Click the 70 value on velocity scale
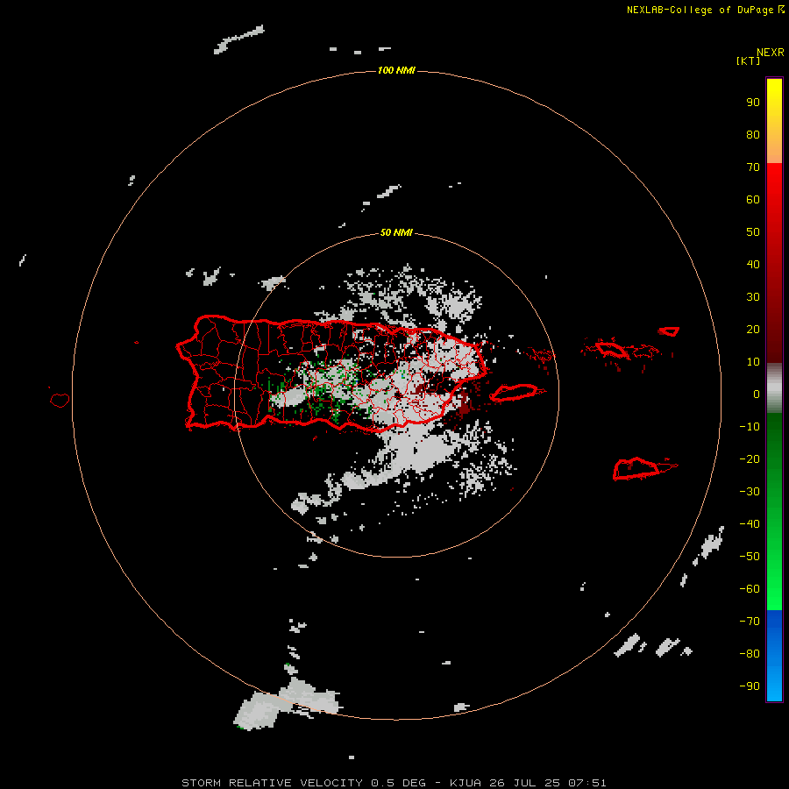This screenshot has width=789, height=789. [x=753, y=167]
